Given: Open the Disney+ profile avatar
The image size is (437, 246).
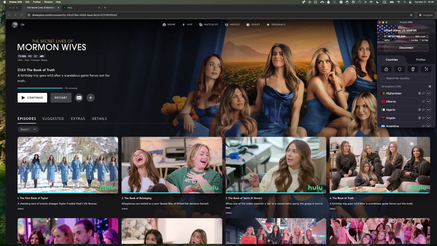Looking at the screenshot, I should click(15, 25).
